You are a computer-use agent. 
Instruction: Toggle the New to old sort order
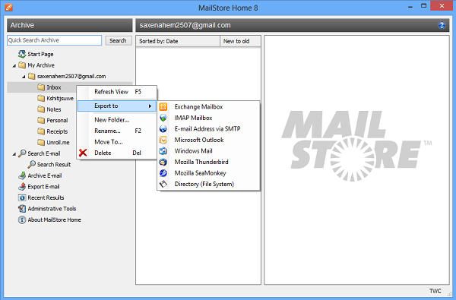[x=240, y=41]
